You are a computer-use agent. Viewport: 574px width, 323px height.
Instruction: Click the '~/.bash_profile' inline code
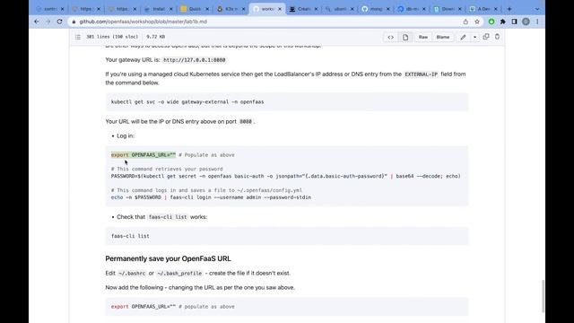point(179,274)
